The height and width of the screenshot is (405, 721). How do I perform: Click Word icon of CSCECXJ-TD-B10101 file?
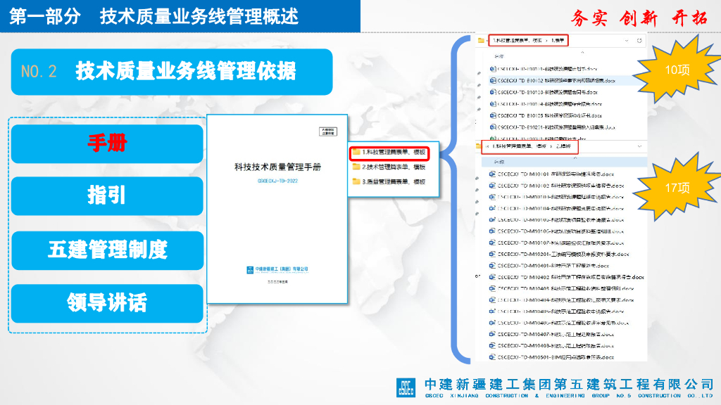coord(492,69)
